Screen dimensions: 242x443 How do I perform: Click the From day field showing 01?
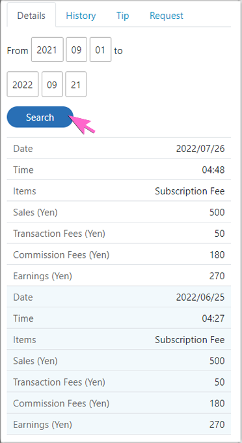coord(100,50)
